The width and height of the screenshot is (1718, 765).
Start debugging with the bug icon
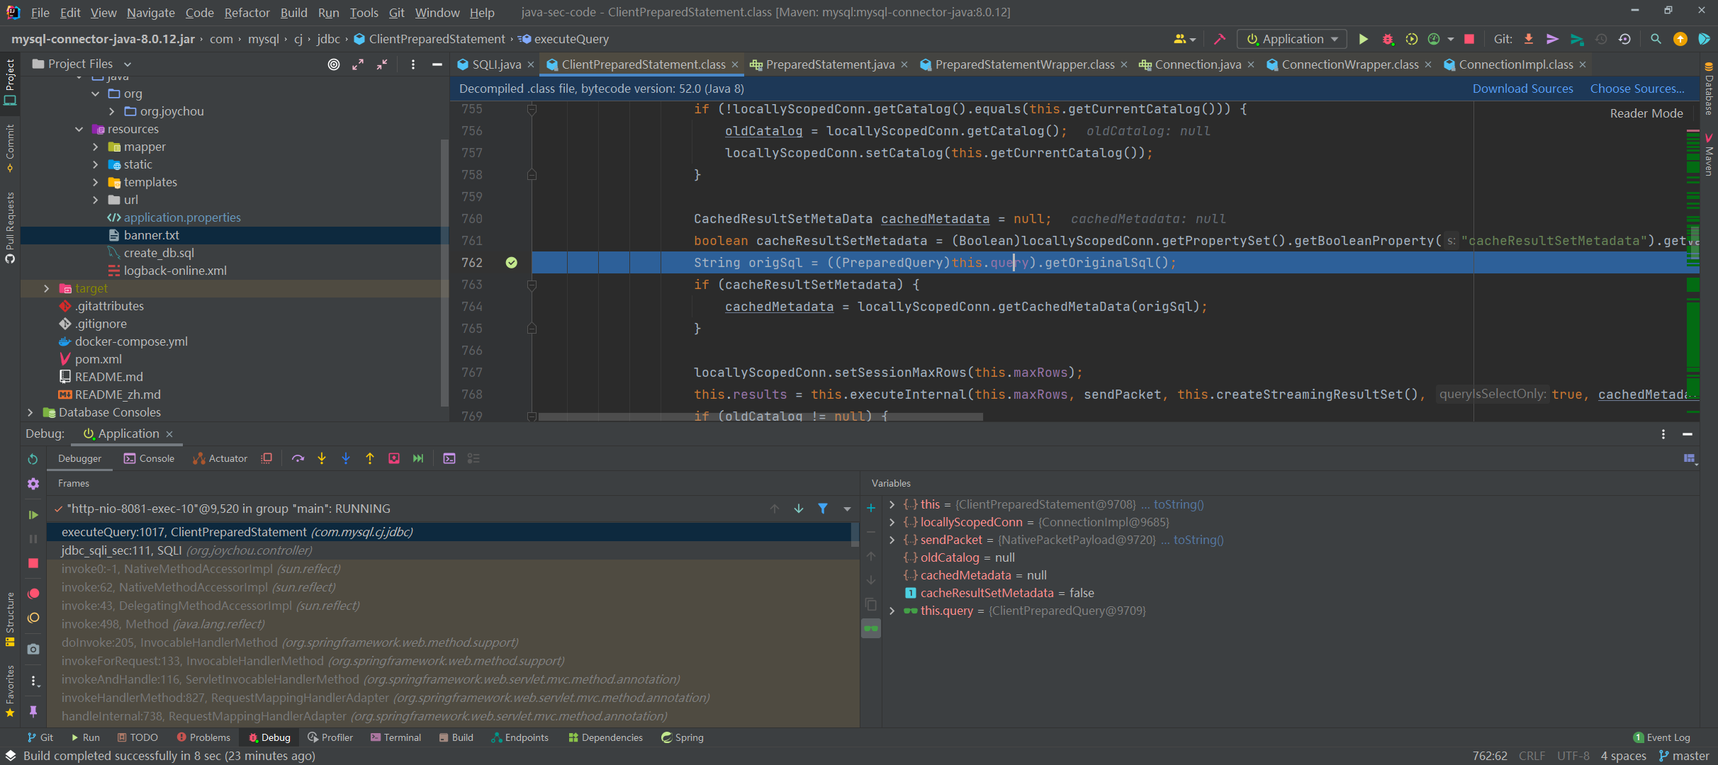pos(1388,39)
